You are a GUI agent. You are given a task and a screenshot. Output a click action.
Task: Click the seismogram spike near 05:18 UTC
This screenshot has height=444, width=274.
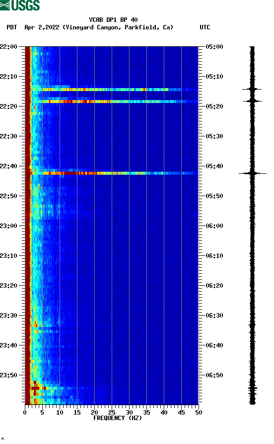point(253,101)
